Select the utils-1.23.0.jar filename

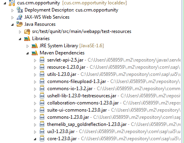tap(62, 74)
